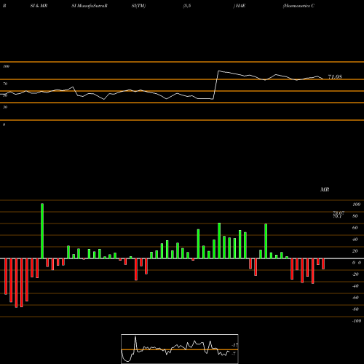
Task: Click the sharp RSI line jump near 70
Action: 215,85
